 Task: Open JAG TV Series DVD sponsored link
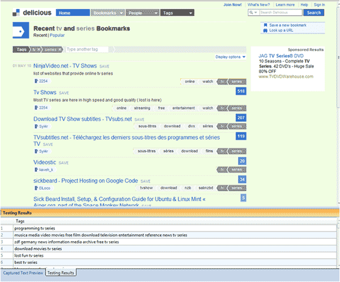tap(281, 56)
